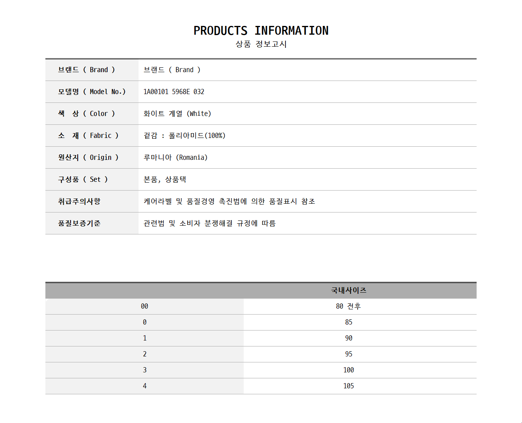Click the size 00 row cell

pos(145,306)
